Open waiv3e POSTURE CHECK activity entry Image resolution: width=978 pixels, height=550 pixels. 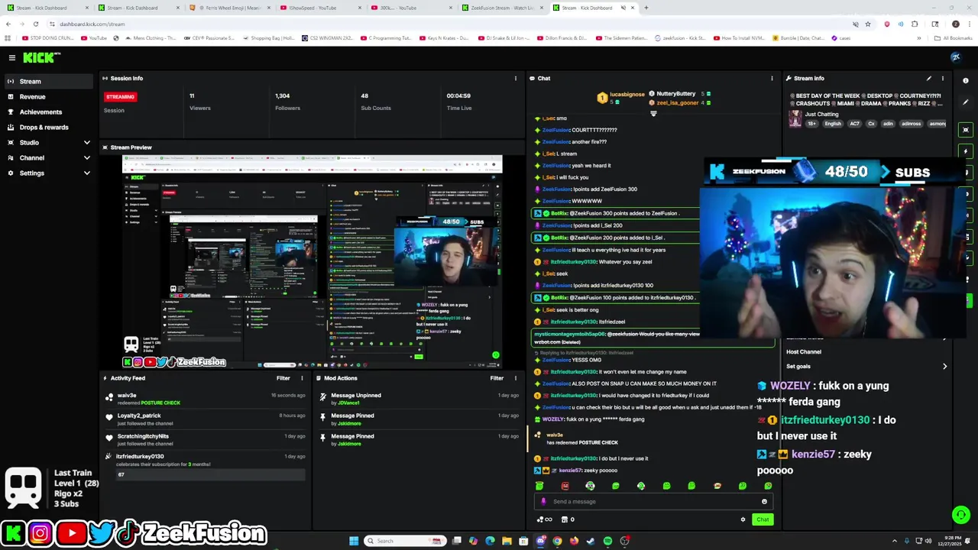(x=206, y=399)
